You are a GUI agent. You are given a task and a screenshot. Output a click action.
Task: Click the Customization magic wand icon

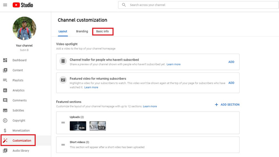click(x=5, y=140)
